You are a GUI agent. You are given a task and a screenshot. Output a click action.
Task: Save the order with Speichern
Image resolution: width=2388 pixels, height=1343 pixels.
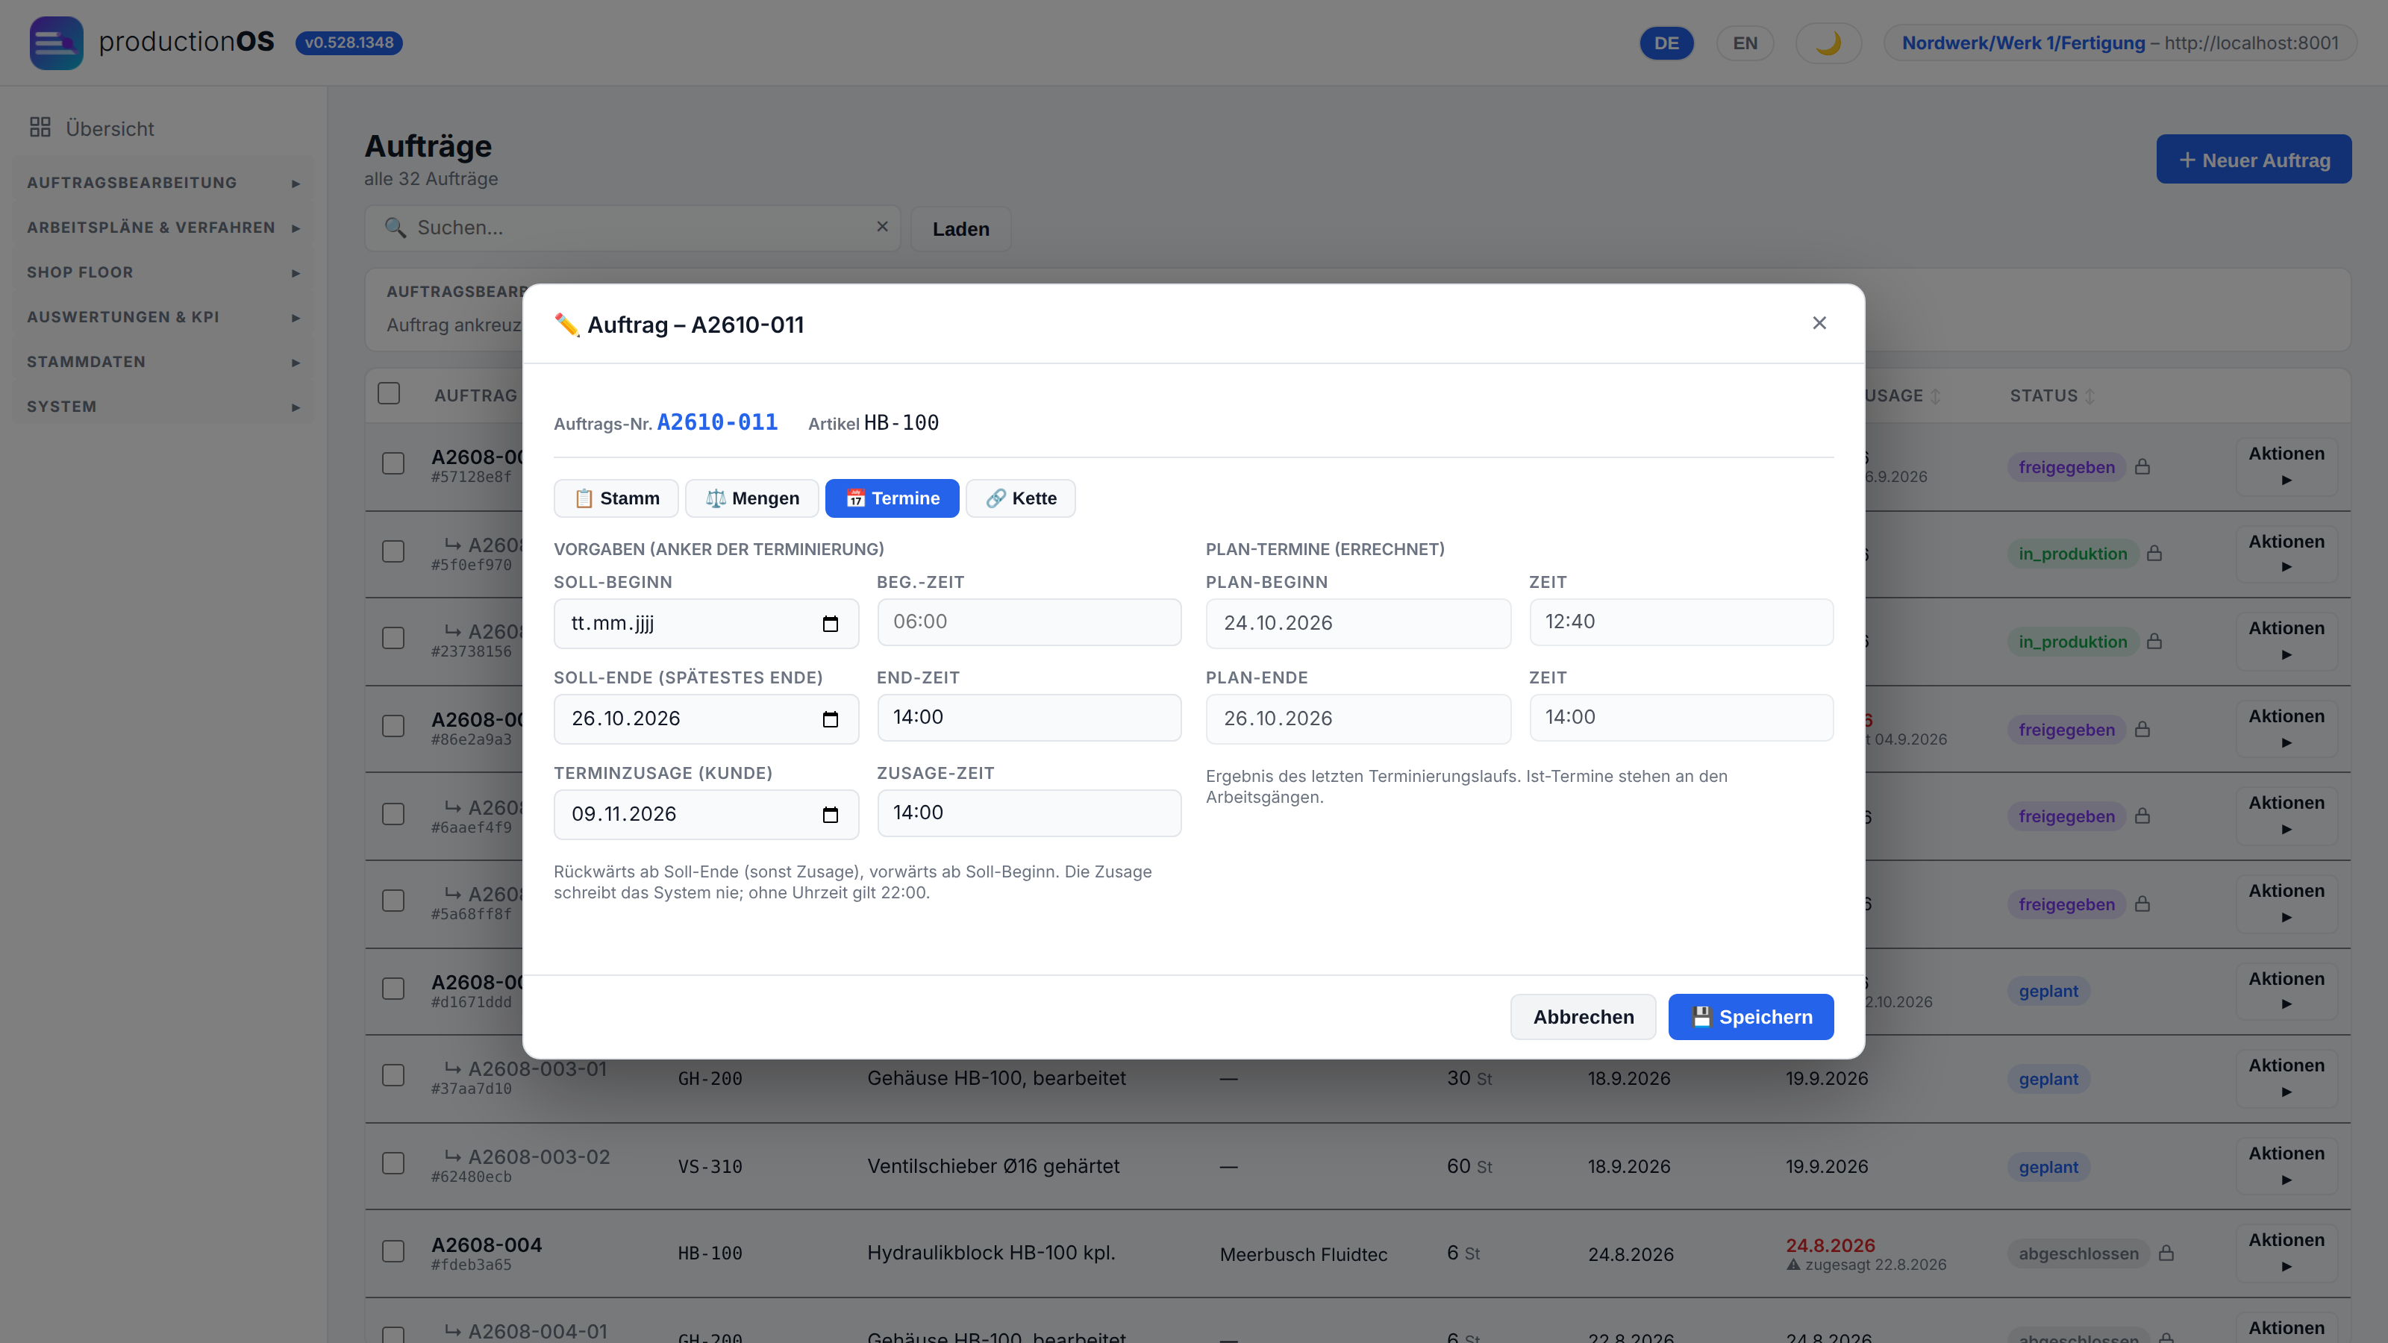(x=1750, y=1017)
